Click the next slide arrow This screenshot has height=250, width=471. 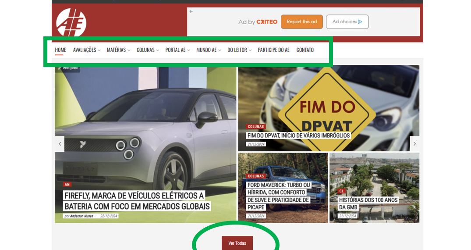click(414, 144)
